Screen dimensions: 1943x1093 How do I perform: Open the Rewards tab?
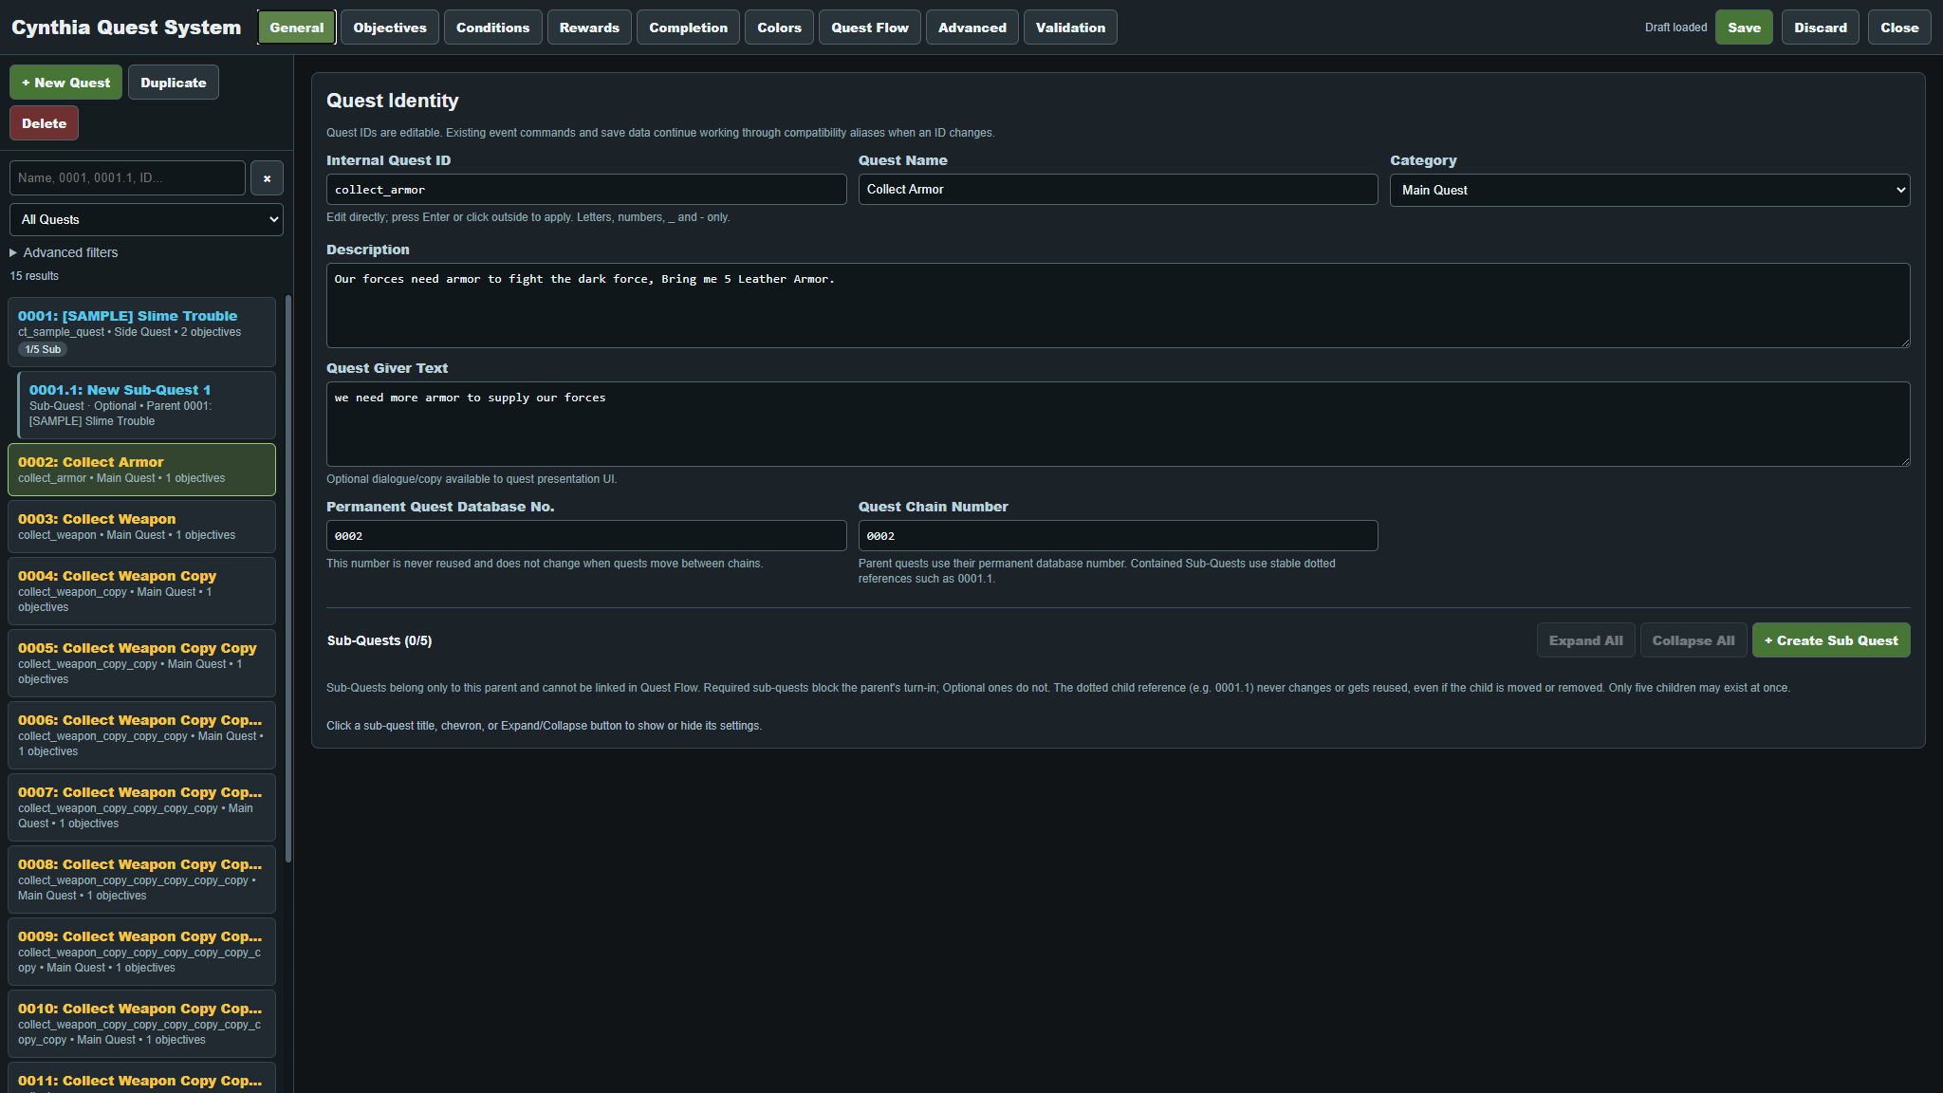pyautogui.click(x=589, y=28)
